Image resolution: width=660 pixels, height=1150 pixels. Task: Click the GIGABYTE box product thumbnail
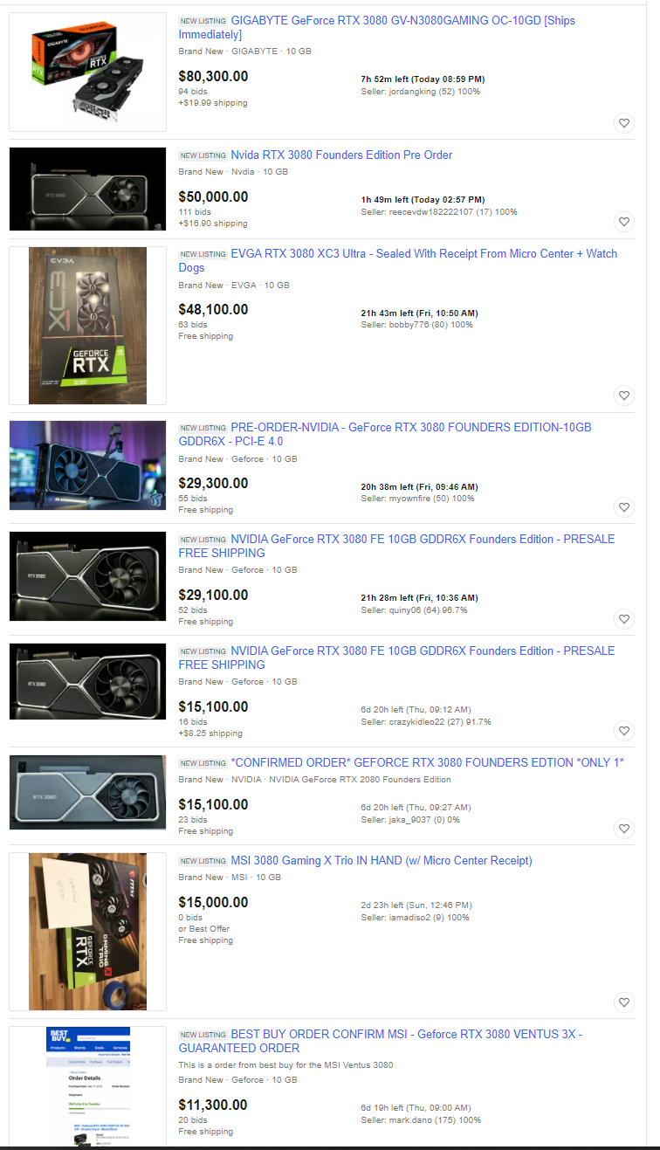click(x=87, y=72)
